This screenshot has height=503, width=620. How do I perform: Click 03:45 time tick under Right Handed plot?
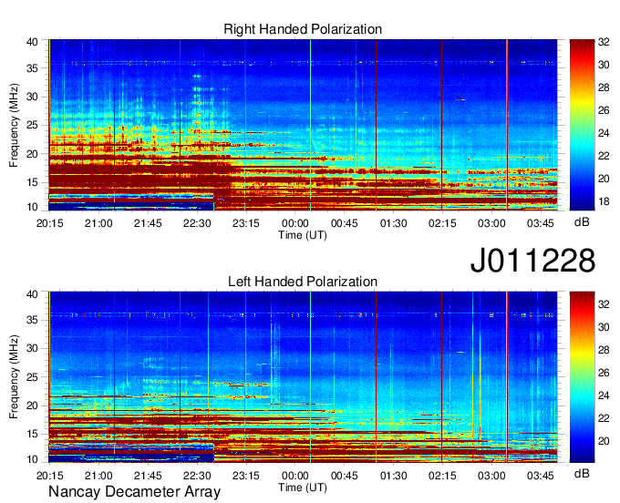coord(541,223)
